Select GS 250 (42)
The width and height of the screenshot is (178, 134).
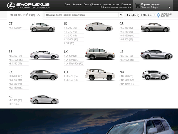click(127, 28)
